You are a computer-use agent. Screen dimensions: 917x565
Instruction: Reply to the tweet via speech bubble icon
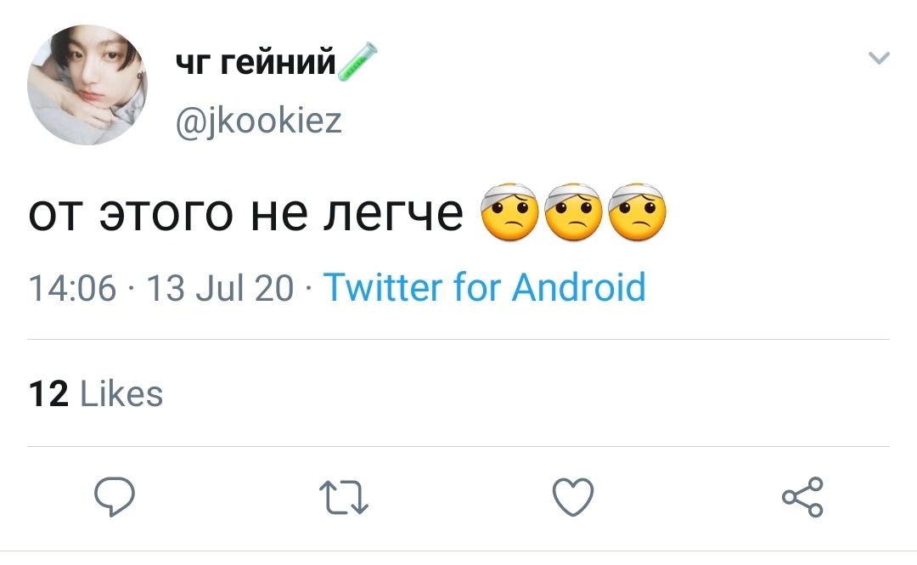tap(115, 496)
